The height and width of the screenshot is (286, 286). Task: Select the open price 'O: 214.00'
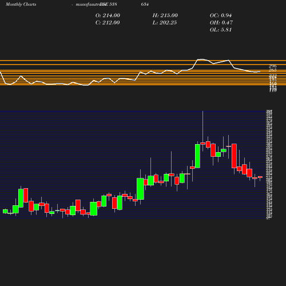point(108,15)
